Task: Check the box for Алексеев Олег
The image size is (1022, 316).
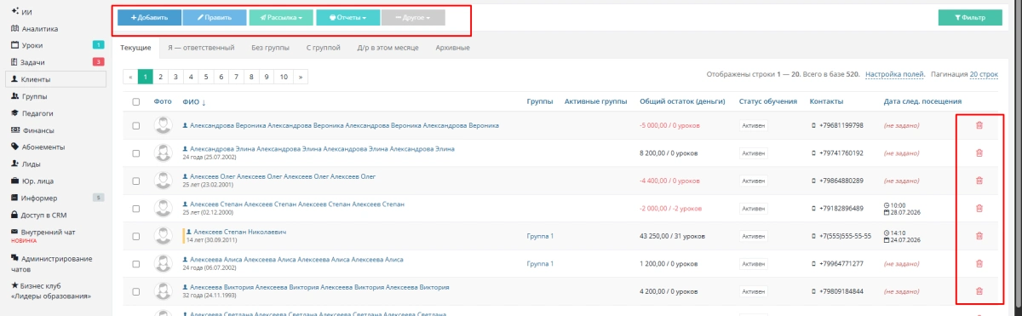Action: [136, 181]
